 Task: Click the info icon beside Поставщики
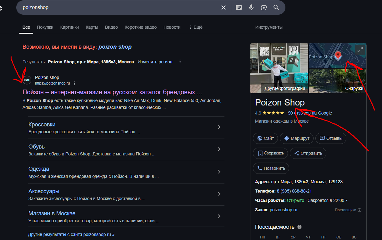pyautogui.click(x=359, y=210)
